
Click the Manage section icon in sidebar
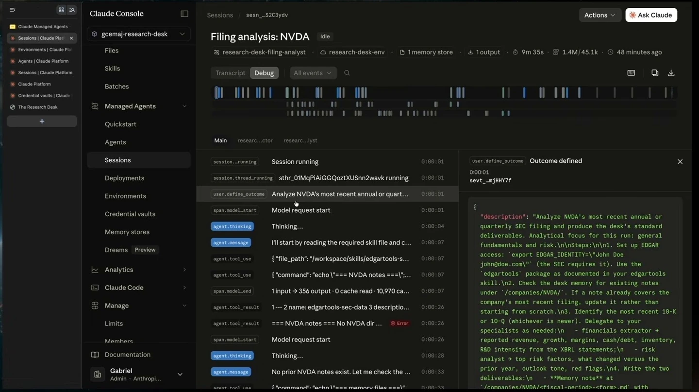click(x=95, y=306)
